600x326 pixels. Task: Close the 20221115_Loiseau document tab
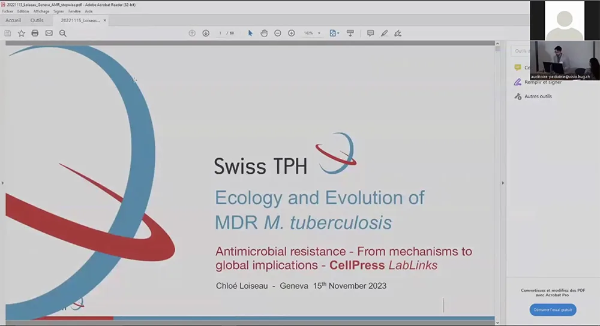point(105,20)
